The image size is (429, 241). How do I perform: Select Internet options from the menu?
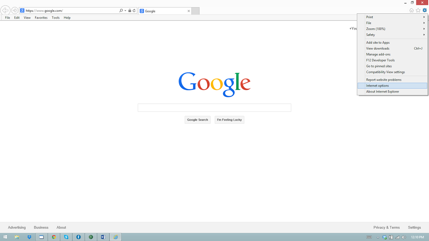coord(377,86)
